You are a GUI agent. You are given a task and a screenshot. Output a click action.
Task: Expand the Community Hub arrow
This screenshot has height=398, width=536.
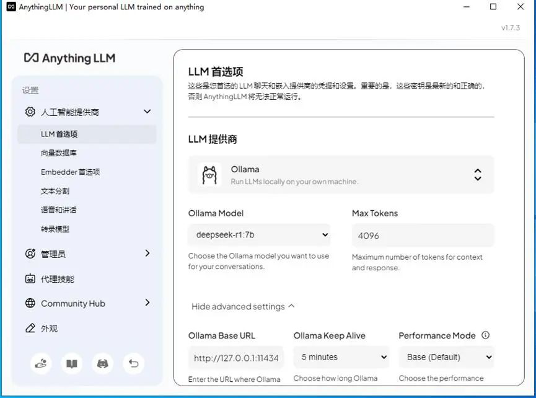click(x=147, y=303)
